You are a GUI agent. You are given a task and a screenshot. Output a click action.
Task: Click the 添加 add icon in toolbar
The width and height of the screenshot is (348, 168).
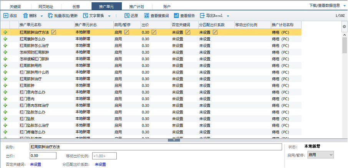(x=6, y=16)
